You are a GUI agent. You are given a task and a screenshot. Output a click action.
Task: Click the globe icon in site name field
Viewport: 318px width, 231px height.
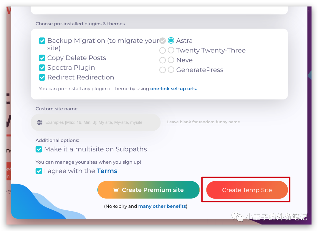(x=40, y=122)
